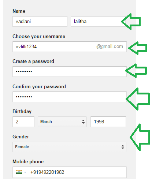Focus the first name field containing vadlani
The width and height of the screenshot is (152, 179).
point(40,21)
